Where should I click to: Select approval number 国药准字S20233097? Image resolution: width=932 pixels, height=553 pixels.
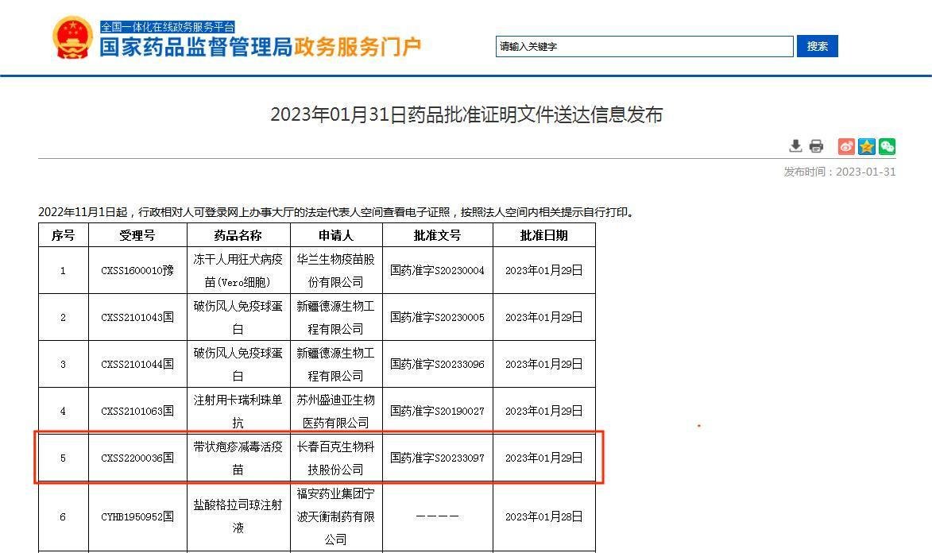click(438, 458)
